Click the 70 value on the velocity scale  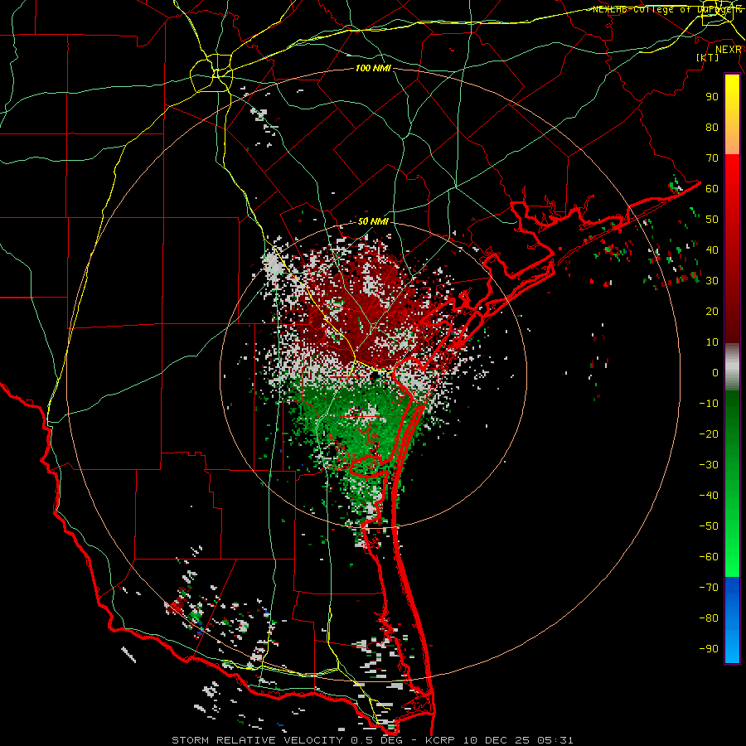point(712,158)
